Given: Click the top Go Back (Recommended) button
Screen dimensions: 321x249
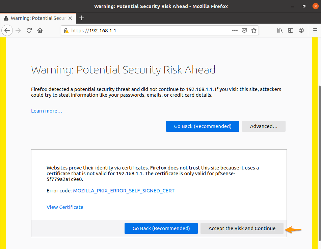Looking at the screenshot, I should click(x=203, y=126).
